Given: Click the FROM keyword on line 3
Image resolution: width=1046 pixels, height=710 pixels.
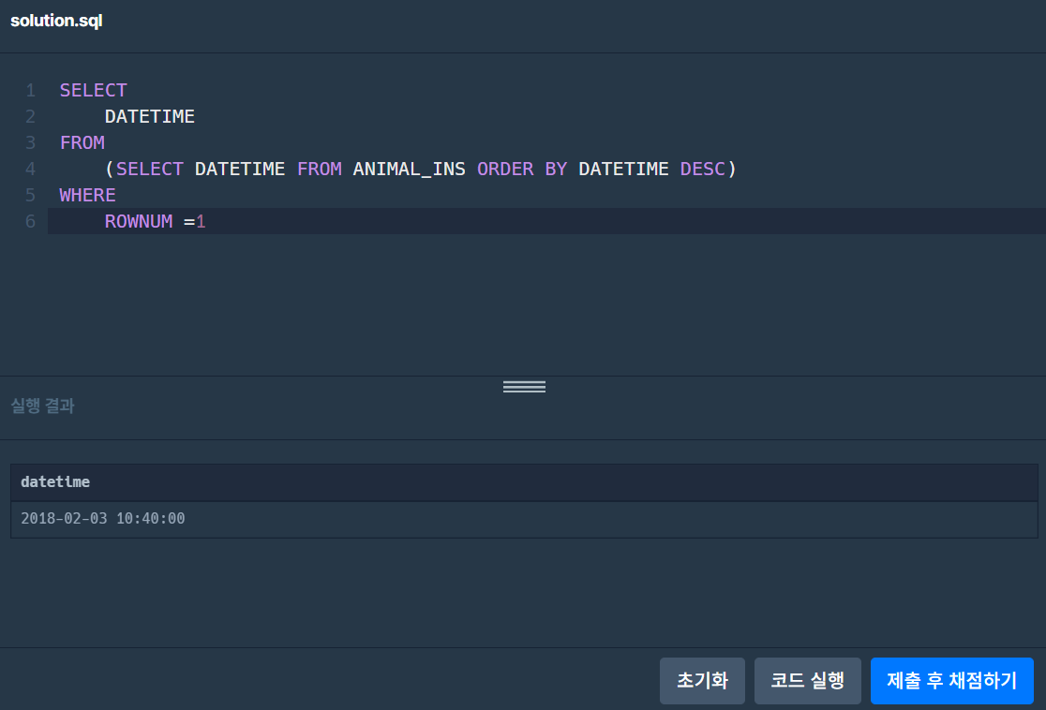Looking at the screenshot, I should 82,142.
